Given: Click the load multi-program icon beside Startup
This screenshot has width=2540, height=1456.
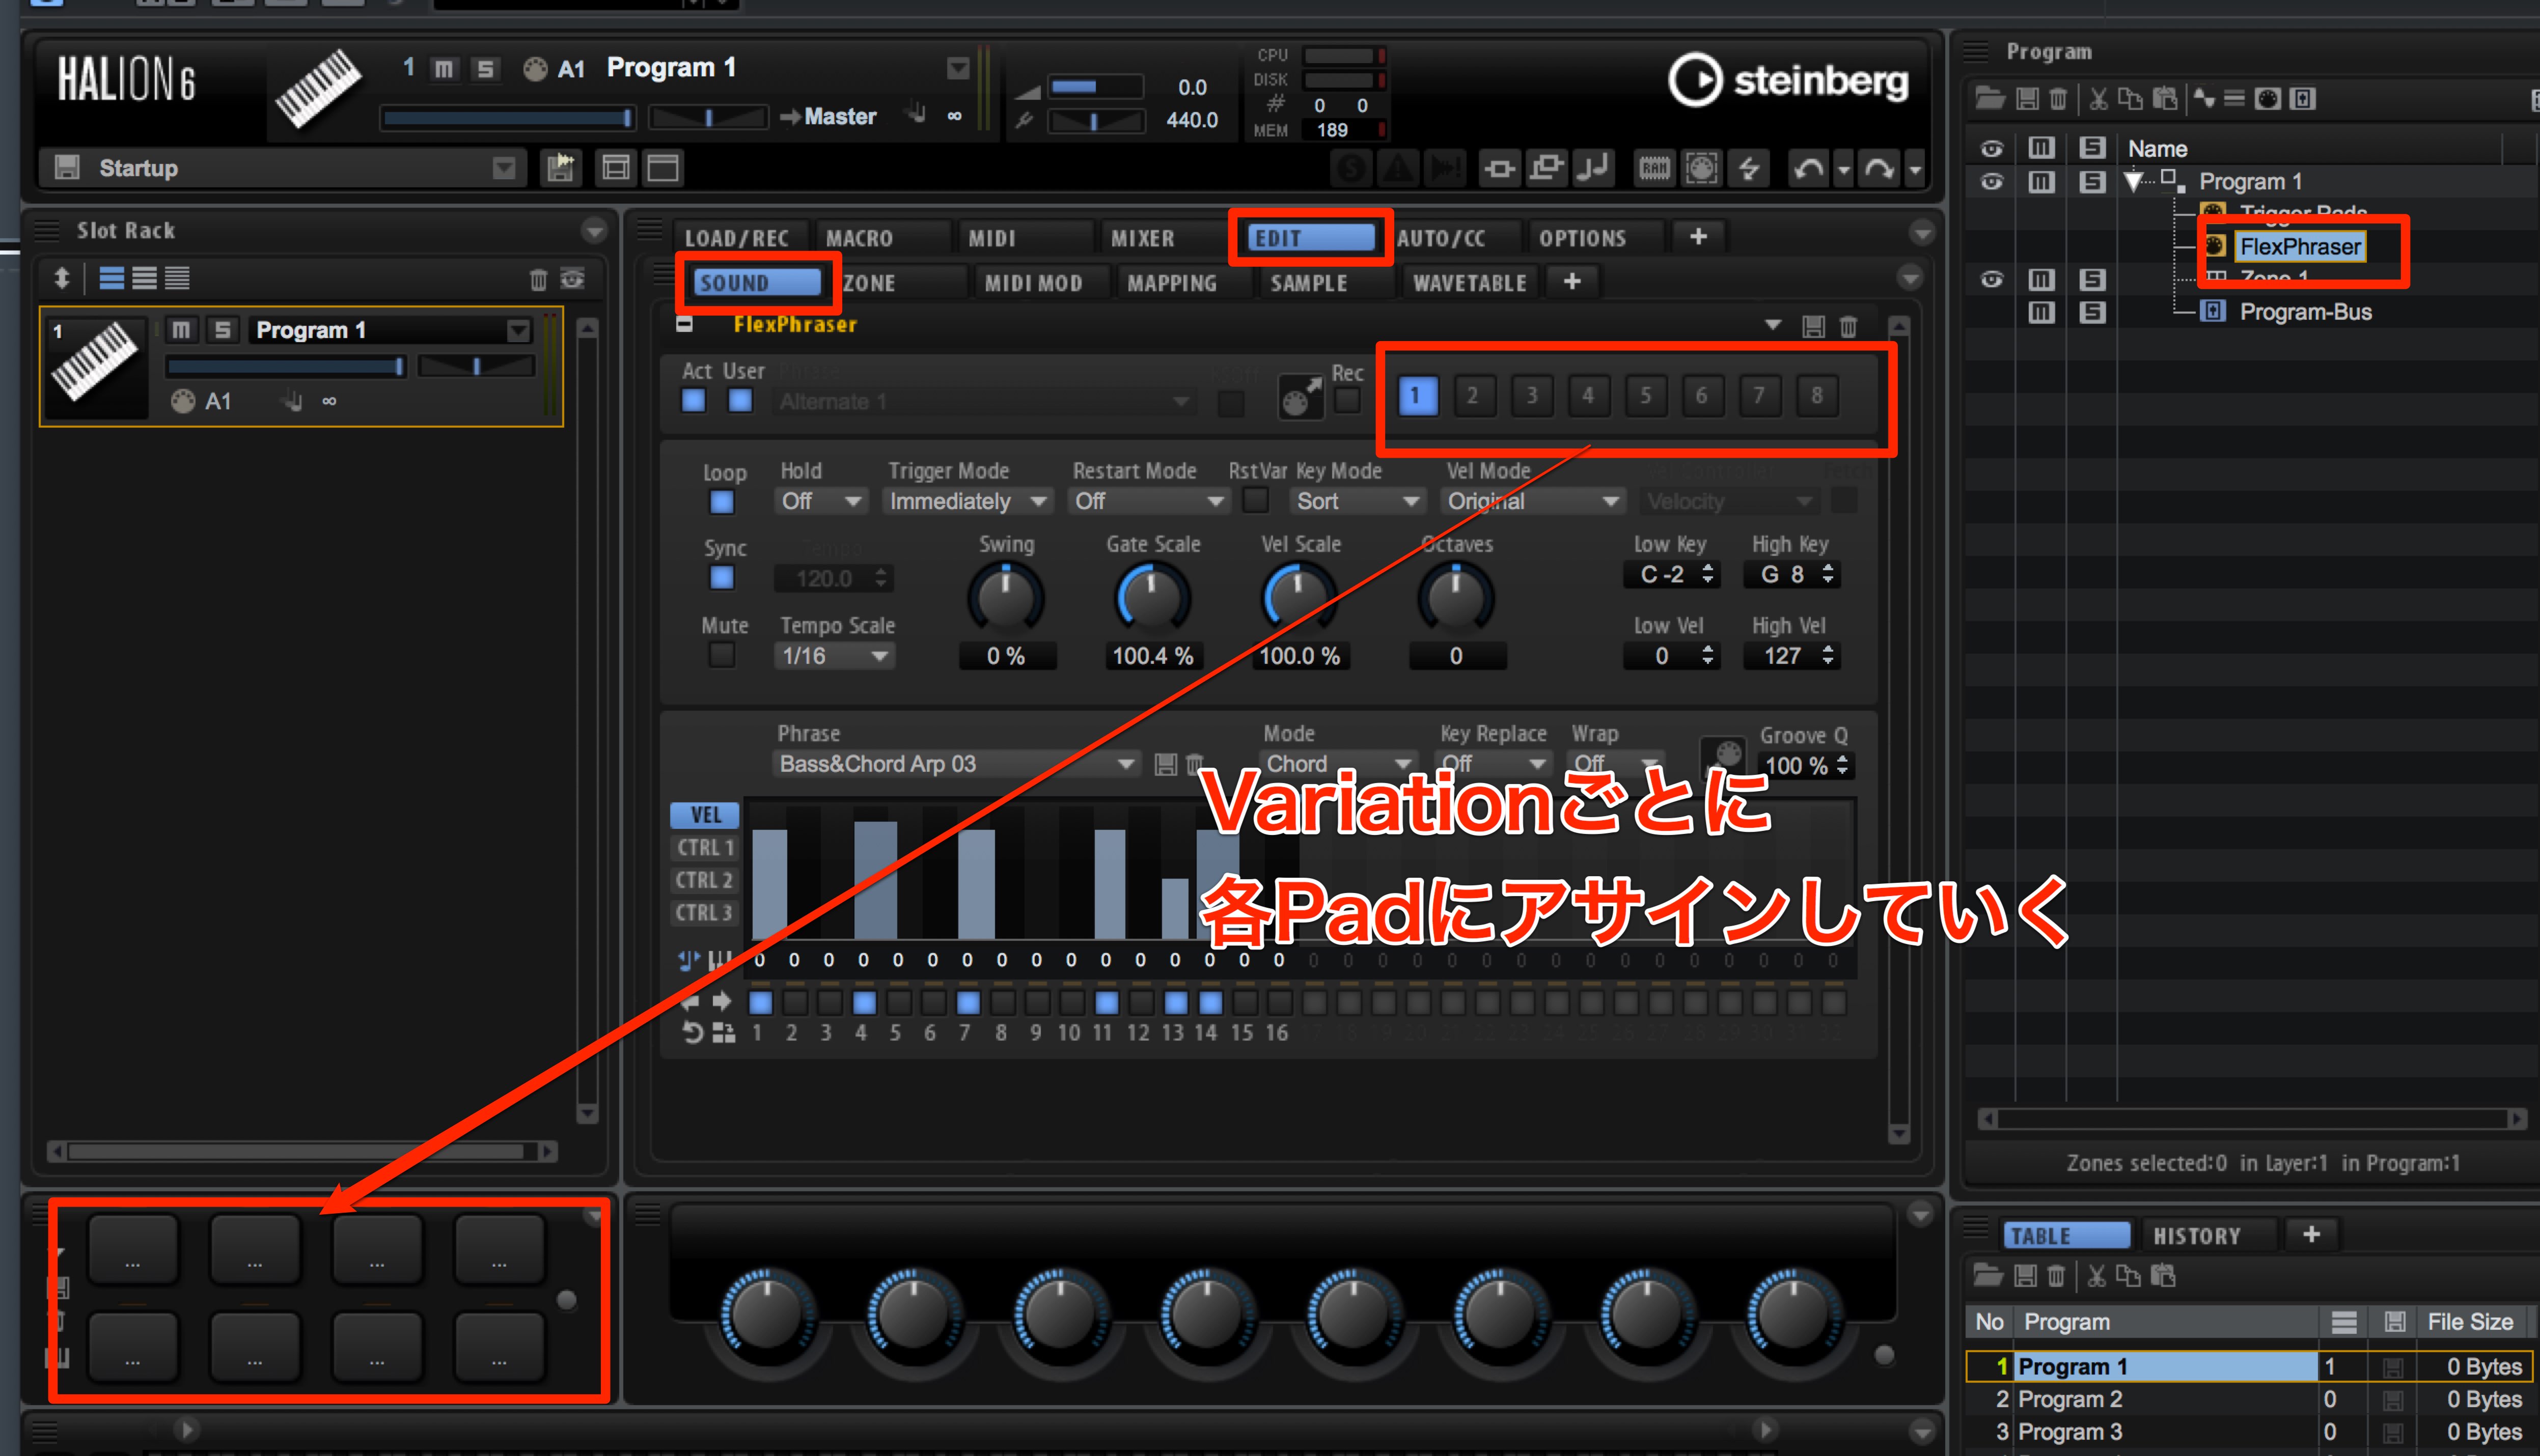Looking at the screenshot, I should [x=561, y=167].
